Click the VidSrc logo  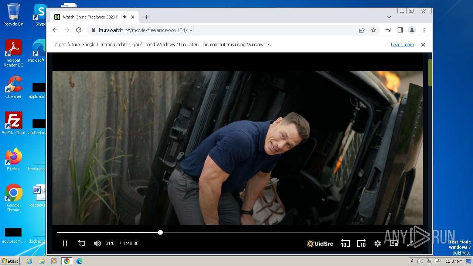[x=320, y=243]
